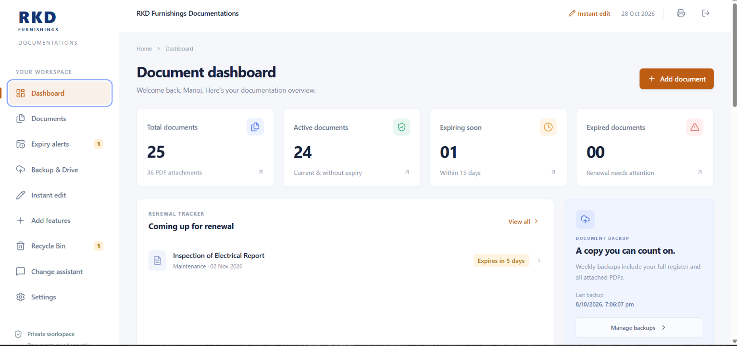Image resolution: width=737 pixels, height=346 pixels.
Task: Click the Manage backups button
Action: pos(639,328)
